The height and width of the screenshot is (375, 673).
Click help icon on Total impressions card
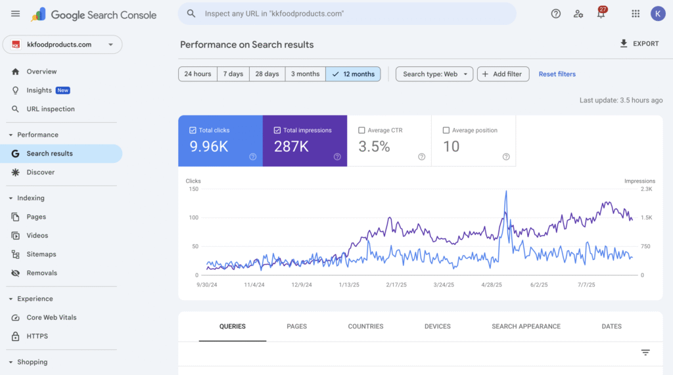click(x=337, y=156)
